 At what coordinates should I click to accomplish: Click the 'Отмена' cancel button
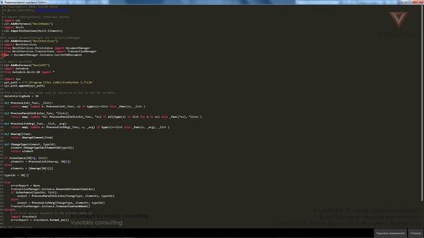[x=415, y=233]
